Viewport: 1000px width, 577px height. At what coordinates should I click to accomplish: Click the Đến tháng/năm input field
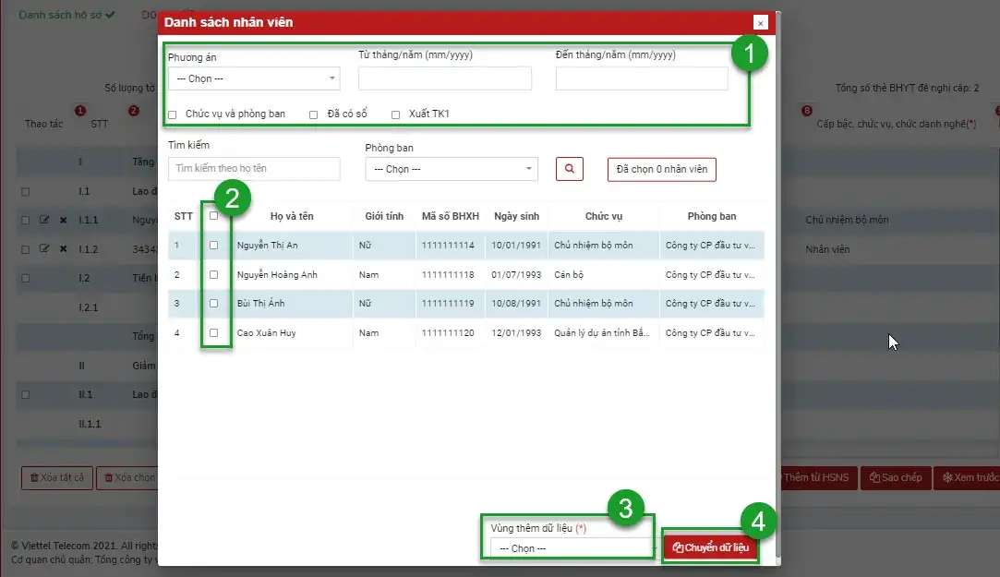[x=642, y=78]
